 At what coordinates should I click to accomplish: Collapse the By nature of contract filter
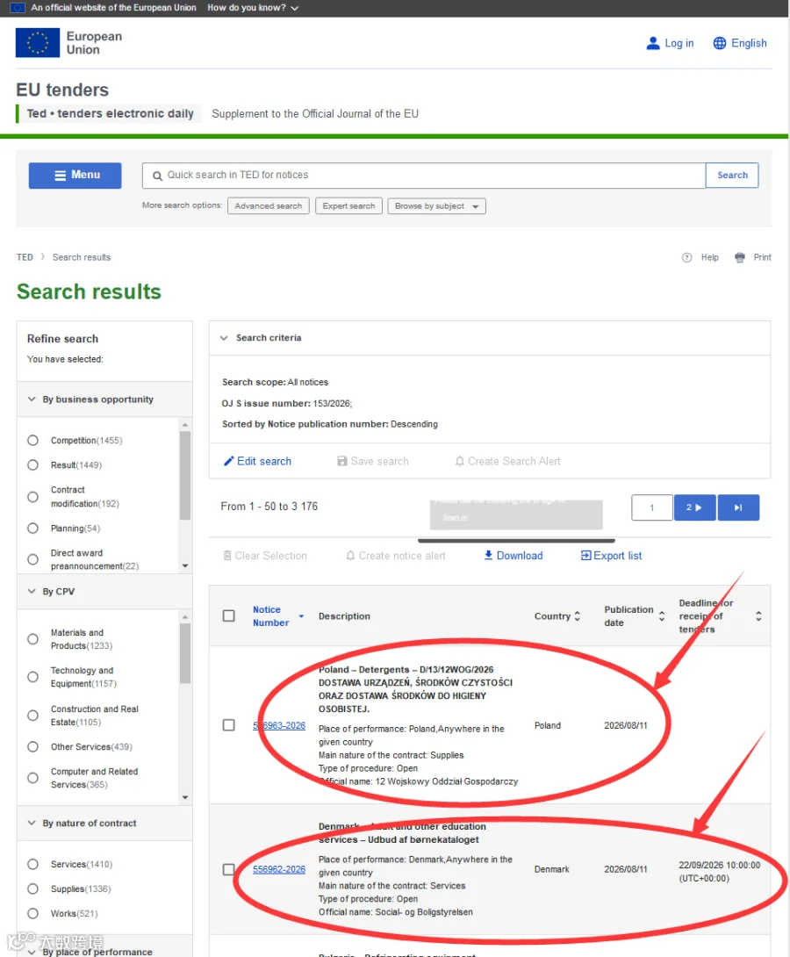(x=32, y=824)
